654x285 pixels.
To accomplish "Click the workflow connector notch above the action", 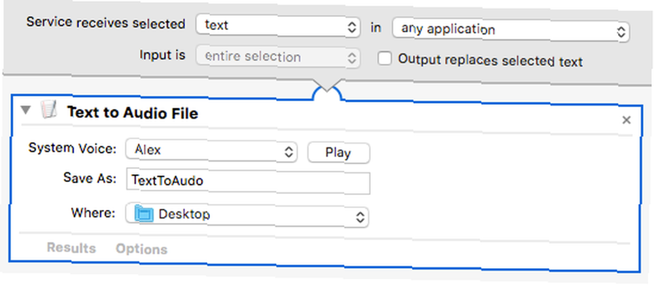I will click(328, 90).
